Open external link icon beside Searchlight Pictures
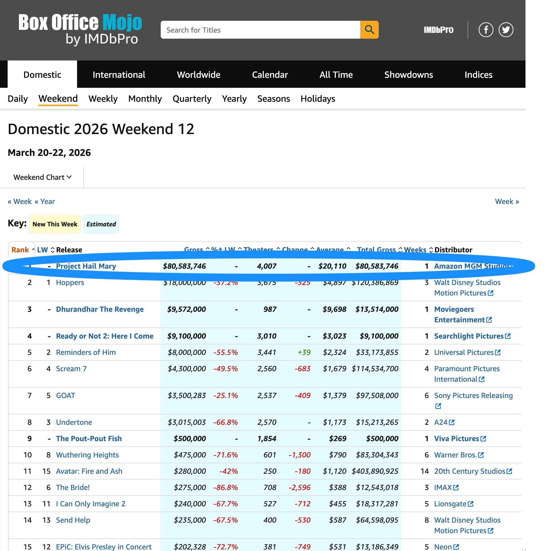 (x=508, y=336)
